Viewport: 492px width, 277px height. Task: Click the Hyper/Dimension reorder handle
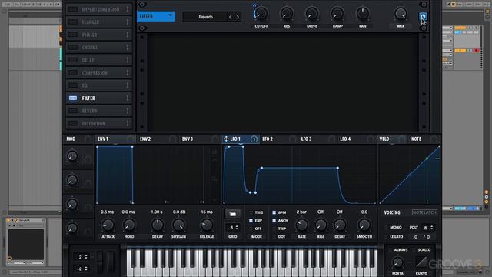pos(128,9)
